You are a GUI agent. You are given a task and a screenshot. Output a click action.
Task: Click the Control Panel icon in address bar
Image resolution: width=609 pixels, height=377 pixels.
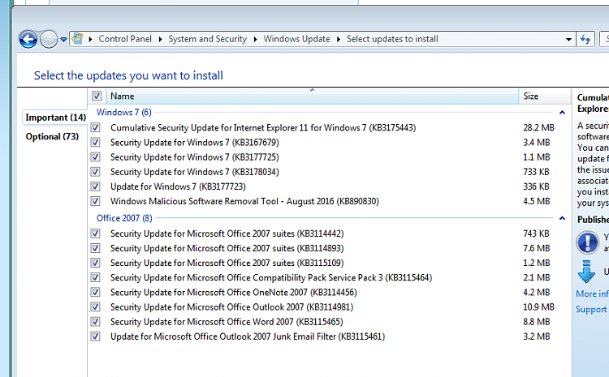[x=78, y=38]
